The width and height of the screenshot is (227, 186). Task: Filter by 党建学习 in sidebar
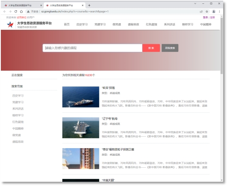18,102
